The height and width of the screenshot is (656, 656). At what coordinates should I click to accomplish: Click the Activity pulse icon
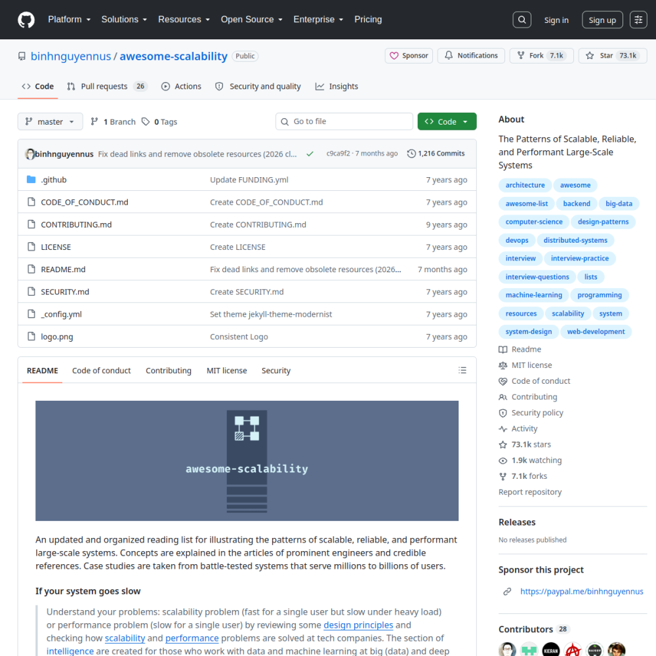[x=503, y=429]
